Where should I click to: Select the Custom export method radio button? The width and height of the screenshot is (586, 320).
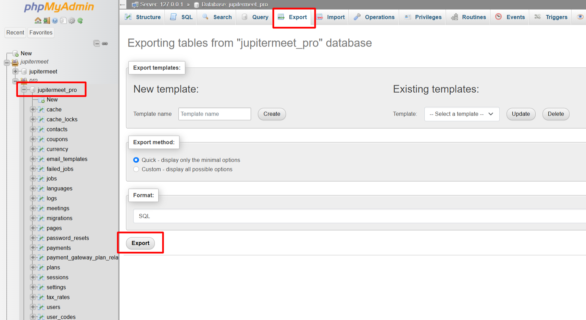(136, 169)
